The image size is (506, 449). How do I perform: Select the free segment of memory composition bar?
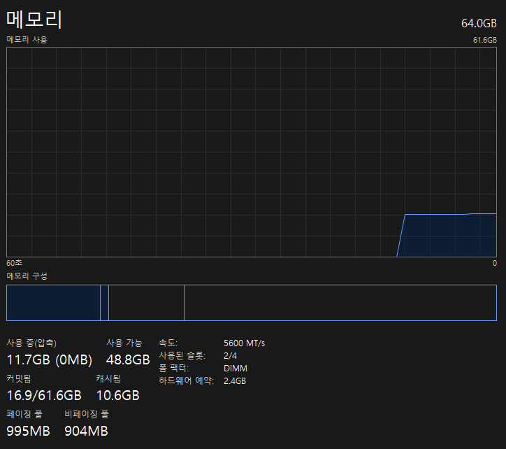[339, 303]
